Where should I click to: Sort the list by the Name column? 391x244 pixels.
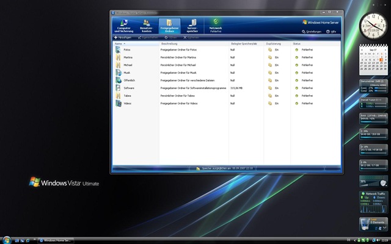pos(136,43)
